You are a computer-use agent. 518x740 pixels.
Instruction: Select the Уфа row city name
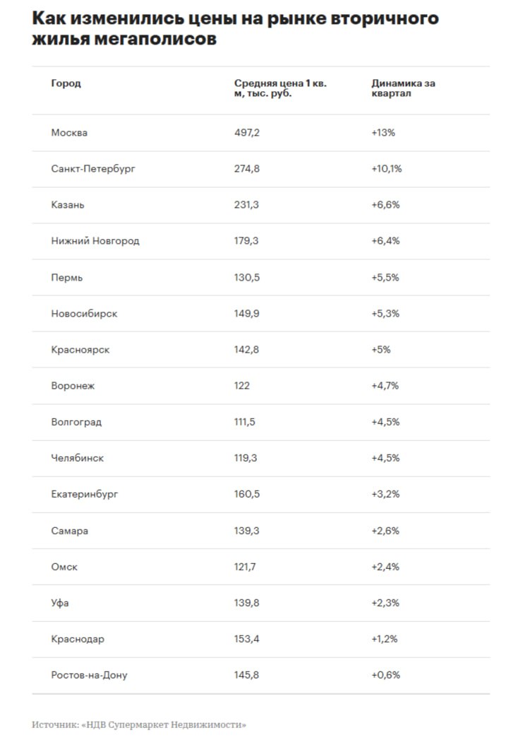click(60, 603)
